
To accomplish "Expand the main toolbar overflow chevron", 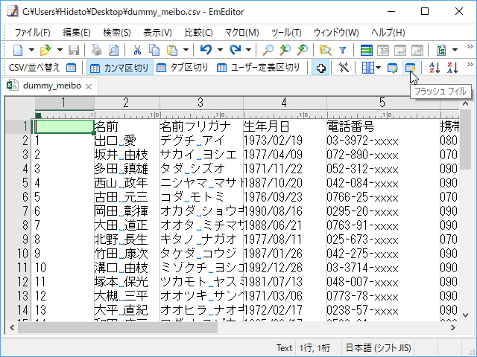I will click(470, 46).
